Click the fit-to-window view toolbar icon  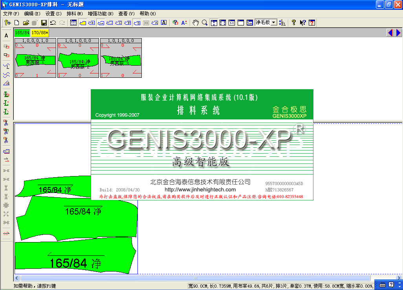click(x=223, y=23)
